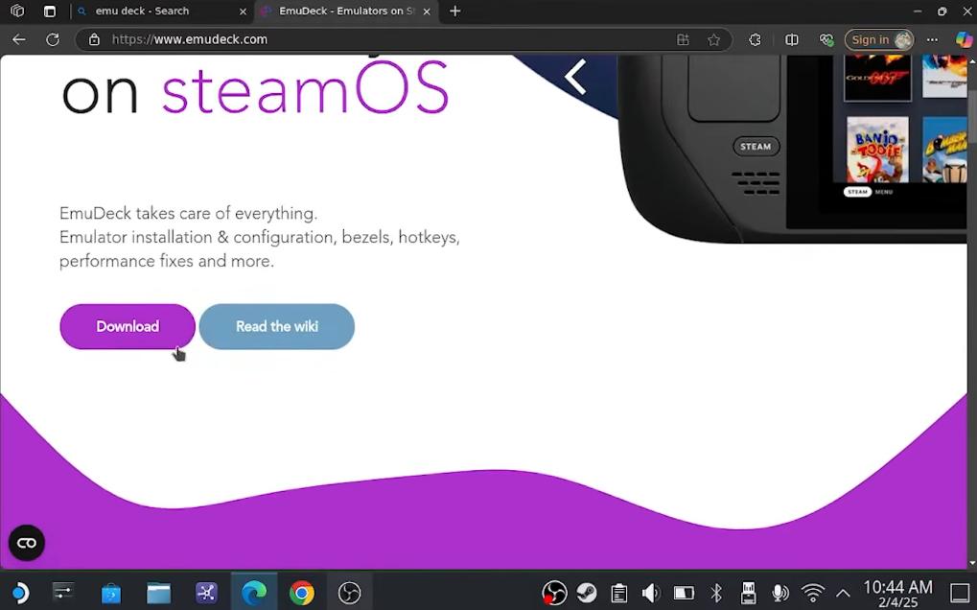This screenshot has width=977, height=610.
Task: Open the Read the wiki link
Action: coord(277,326)
